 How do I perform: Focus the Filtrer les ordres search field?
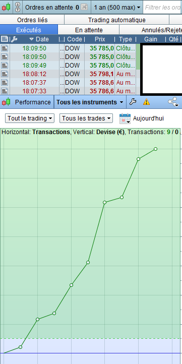[162, 8]
